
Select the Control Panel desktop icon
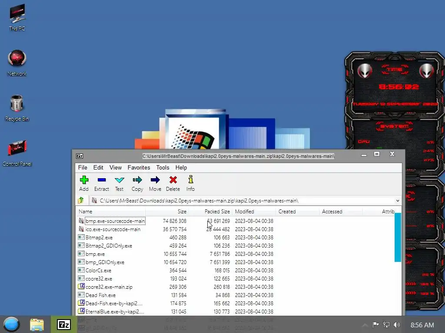tap(17, 153)
